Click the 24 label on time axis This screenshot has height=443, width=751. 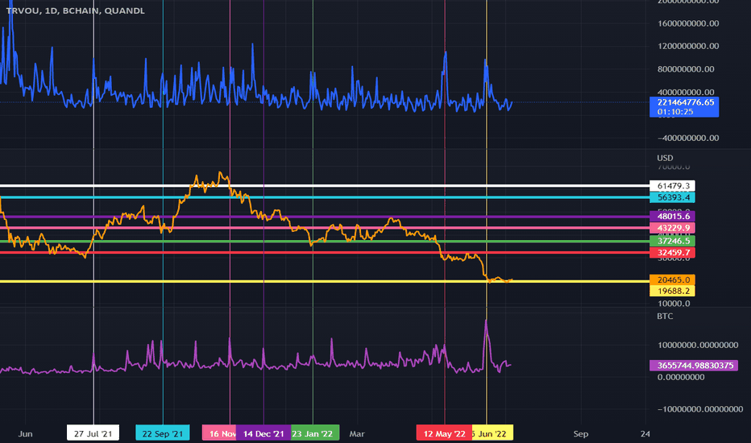645,434
